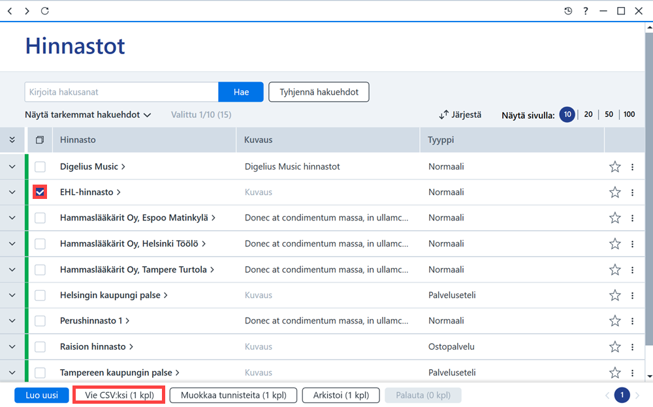
Task: Open Digelius Music price list link
Action: point(93,167)
